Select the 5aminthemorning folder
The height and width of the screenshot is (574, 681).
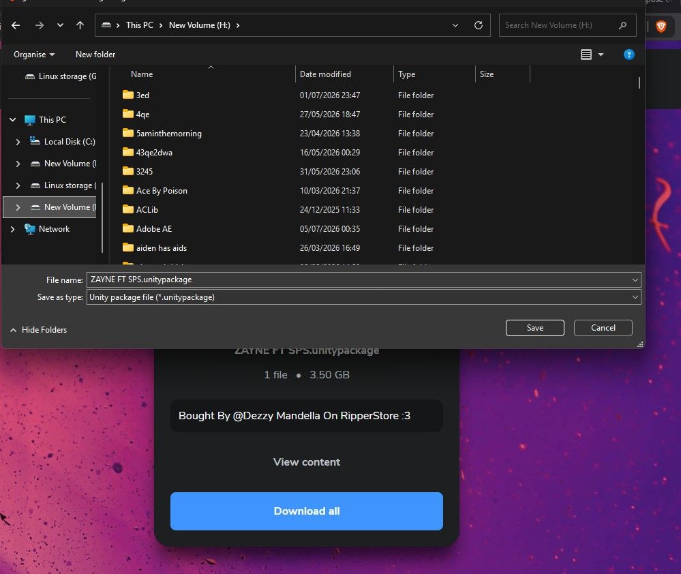pyautogui.click(x=162, y=134)
